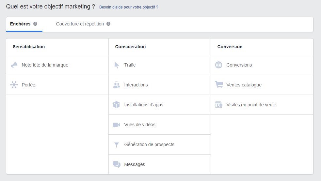
Task: Open the info icon next to Enchères
Action: click(x=35, y=24)
